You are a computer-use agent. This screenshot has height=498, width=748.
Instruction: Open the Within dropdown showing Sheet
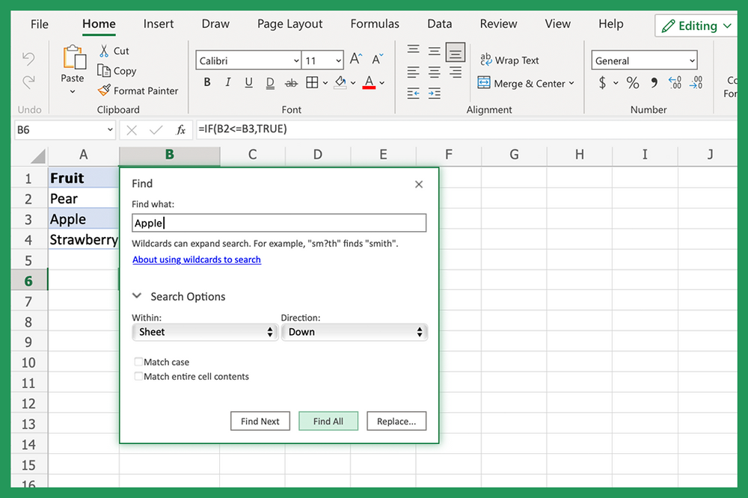[x=204, y=332]
